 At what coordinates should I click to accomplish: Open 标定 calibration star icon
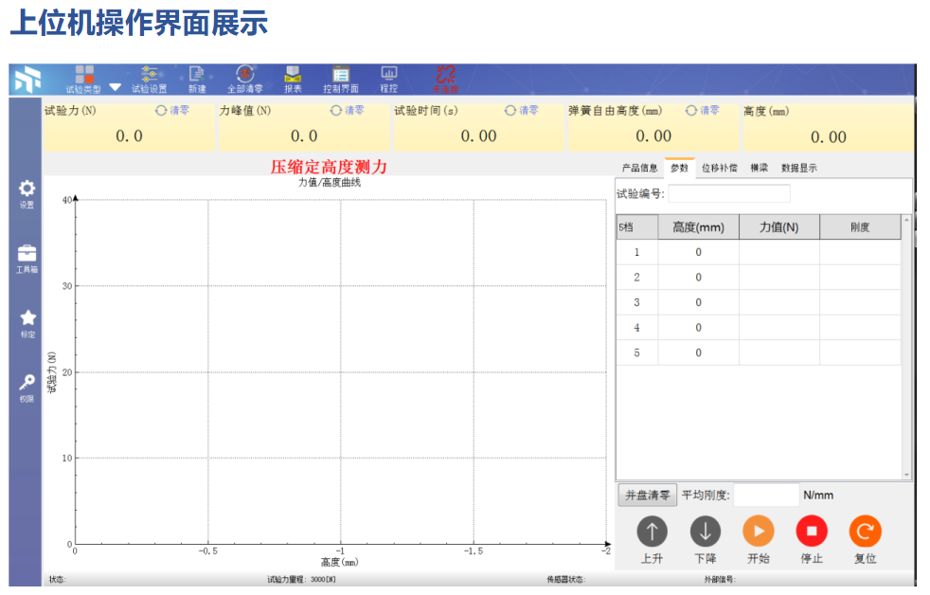click(27, 322)
